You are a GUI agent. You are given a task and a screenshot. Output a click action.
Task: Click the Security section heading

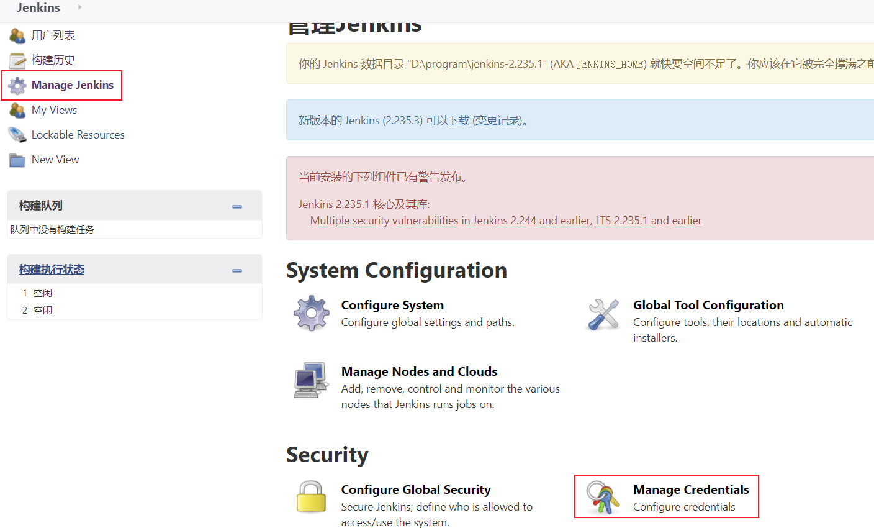click(327, 455)
